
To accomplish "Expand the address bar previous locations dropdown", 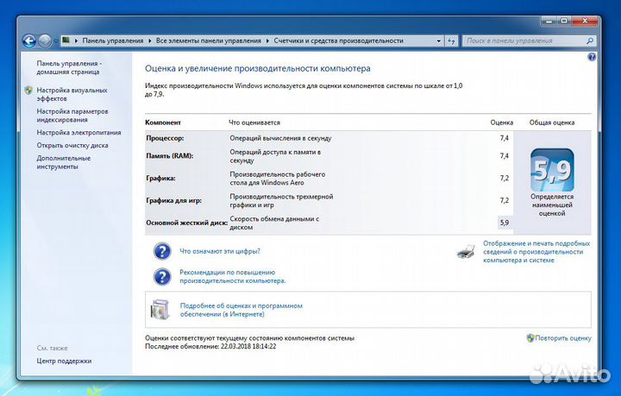I will 437,41.
